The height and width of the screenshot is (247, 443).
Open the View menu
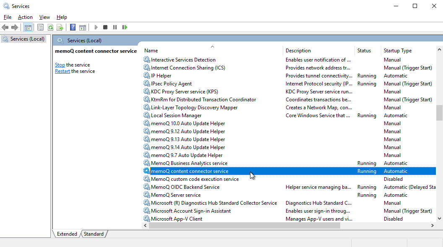pos(44,17)
